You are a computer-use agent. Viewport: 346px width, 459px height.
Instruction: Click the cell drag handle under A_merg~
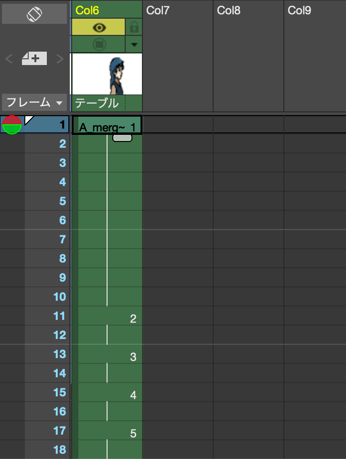(x=122, y=138)
